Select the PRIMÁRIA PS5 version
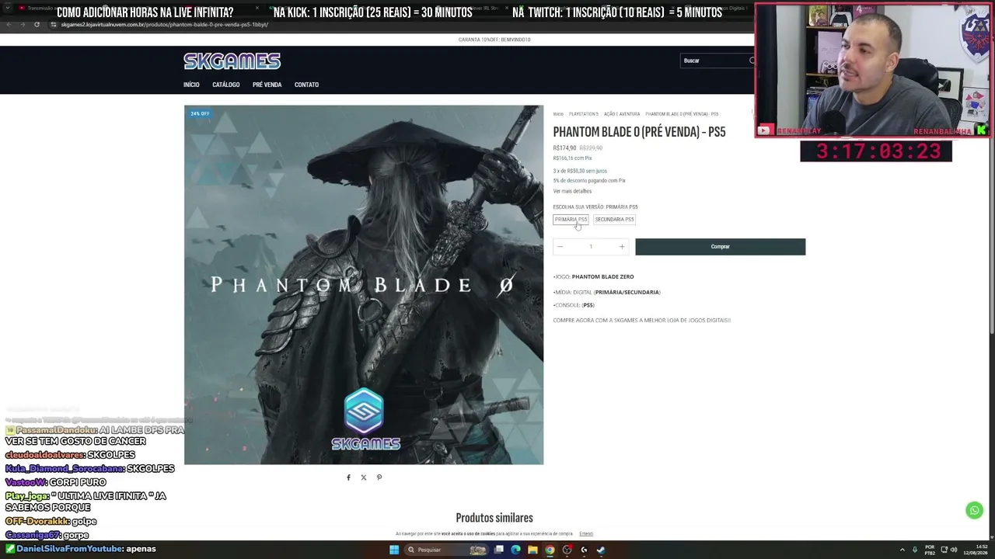This screenshot has width=995, height=559. coord(571,220)
